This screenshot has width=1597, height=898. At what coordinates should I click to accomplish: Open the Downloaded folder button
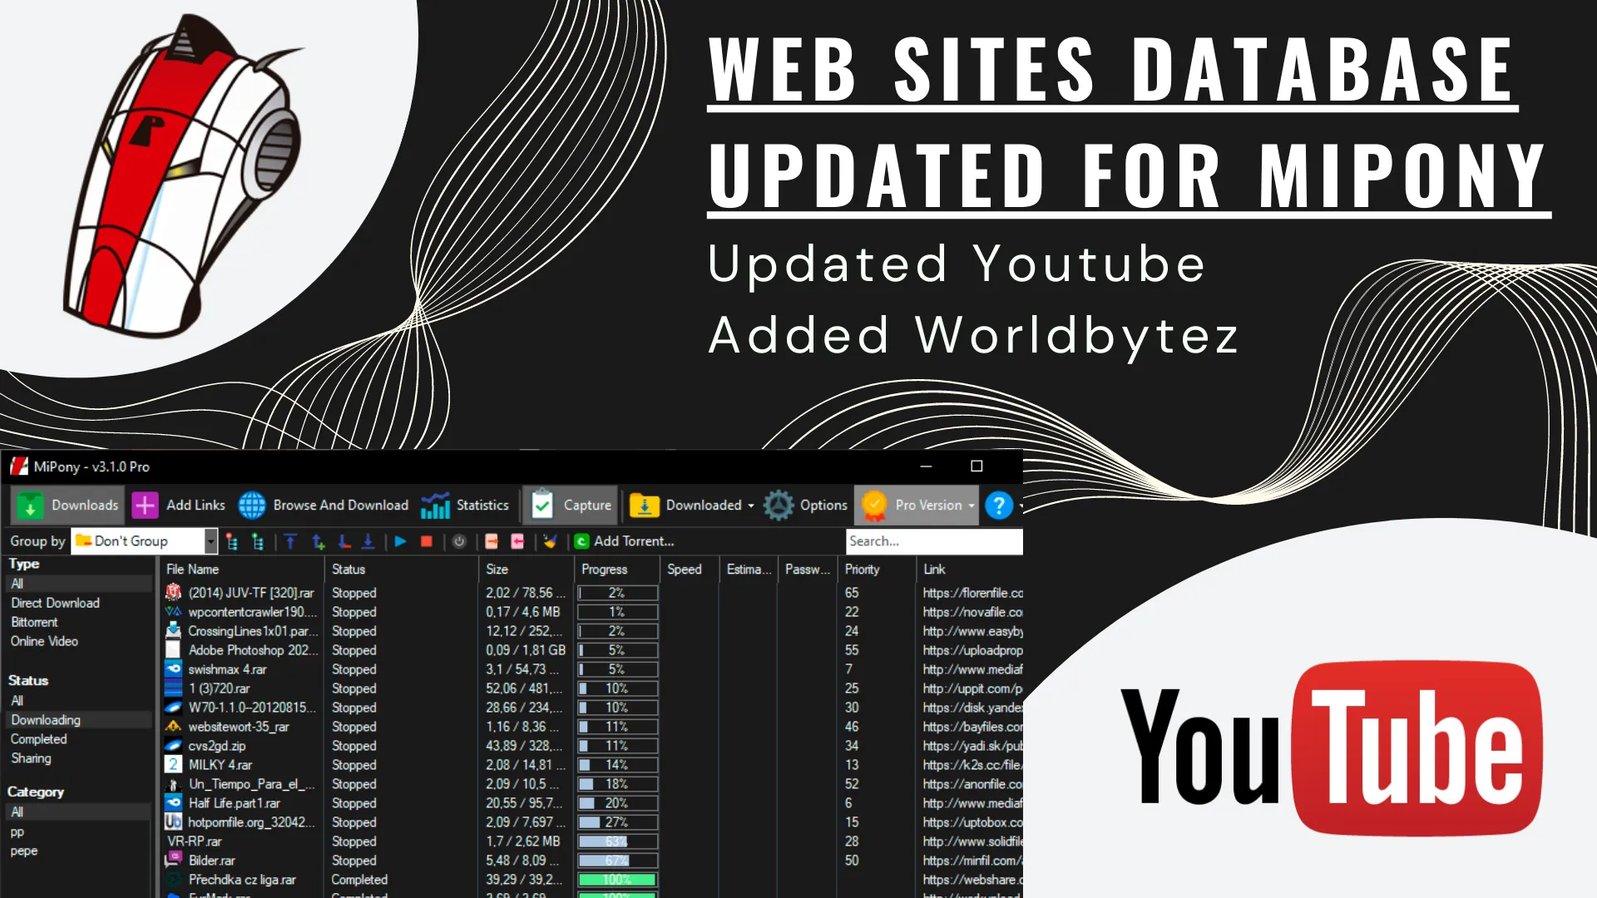[x=685, y=505]
